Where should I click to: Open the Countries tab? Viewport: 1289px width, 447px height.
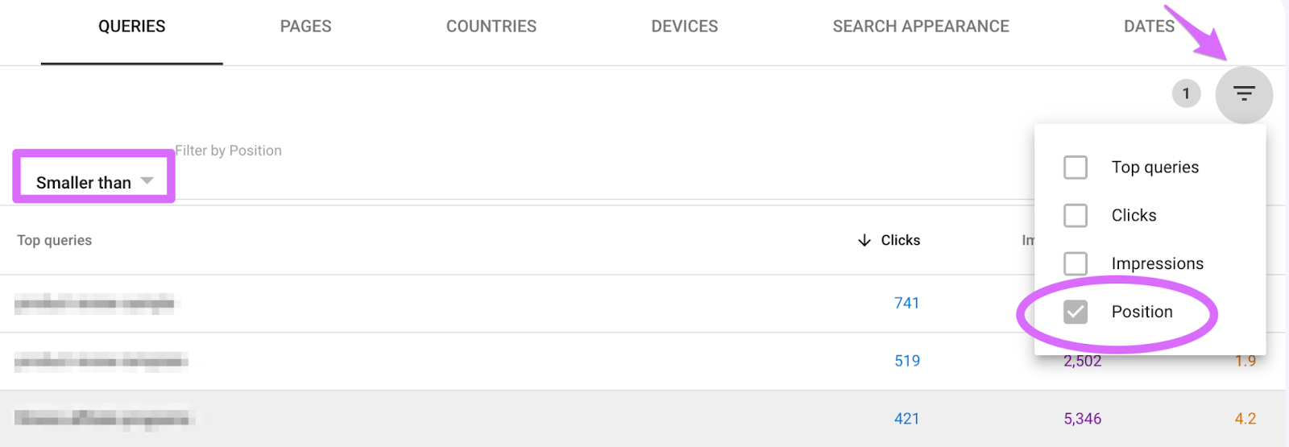(491, 27)
